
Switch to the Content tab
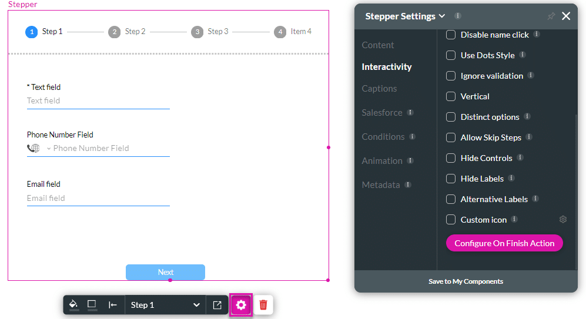click(x=378, y=45)
